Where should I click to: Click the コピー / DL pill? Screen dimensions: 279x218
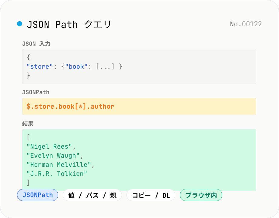(x=151, y=195)
